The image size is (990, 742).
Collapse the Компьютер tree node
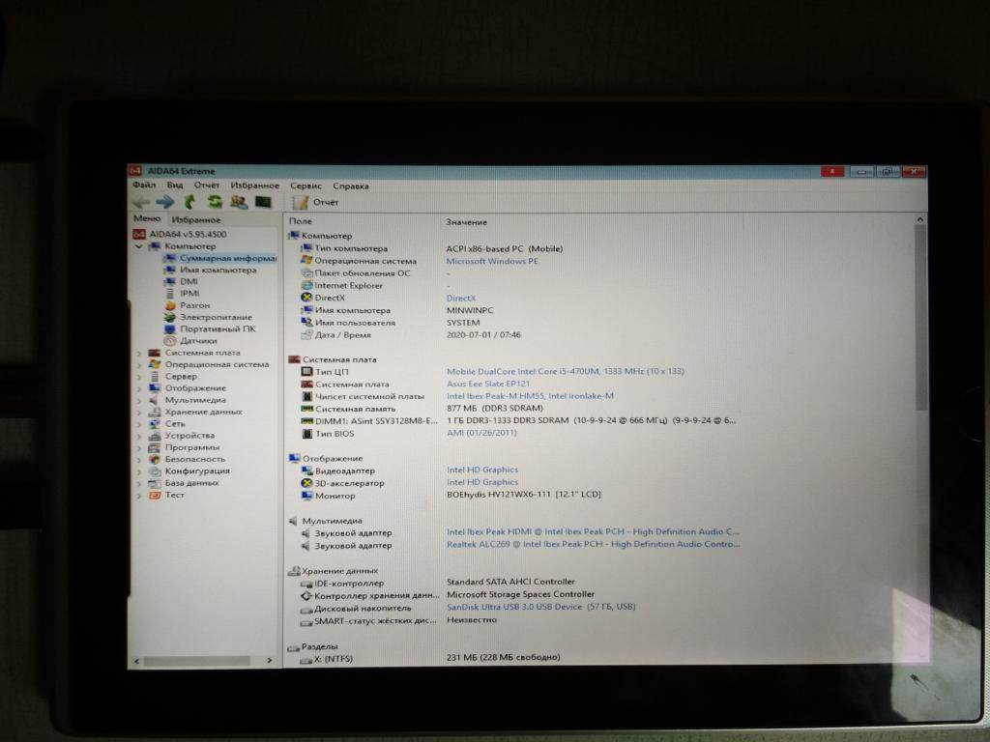[x=139, y=246]
